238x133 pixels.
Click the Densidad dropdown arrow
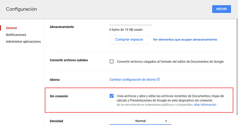coord(166,121)
